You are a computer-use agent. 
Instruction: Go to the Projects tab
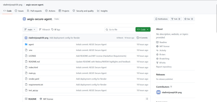pos(64,11)
